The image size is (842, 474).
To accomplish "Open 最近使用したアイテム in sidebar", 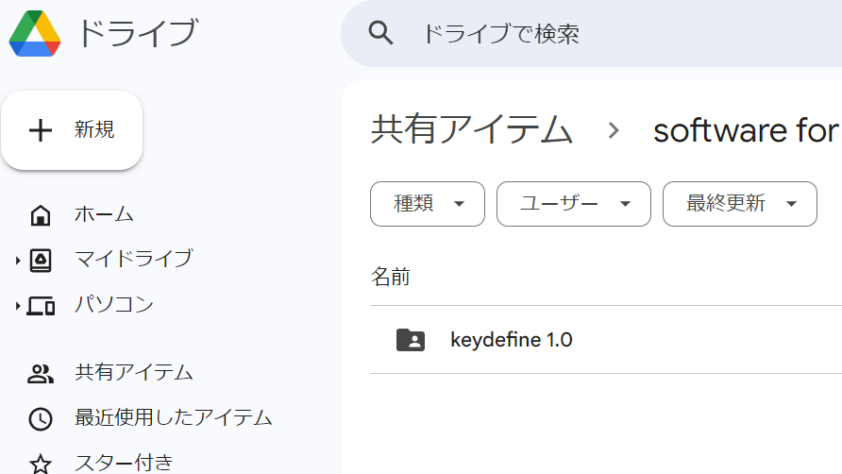I will coord(174,417).
